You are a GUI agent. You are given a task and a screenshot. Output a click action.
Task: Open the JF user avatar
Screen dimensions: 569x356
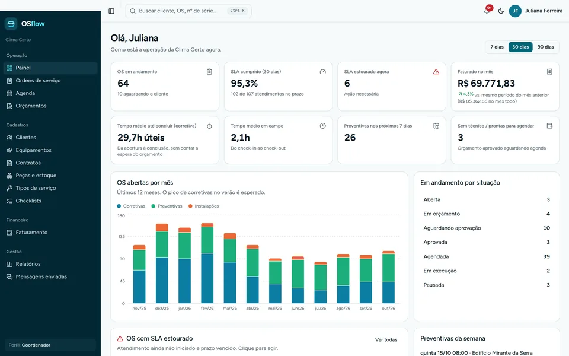click(515, 11)
